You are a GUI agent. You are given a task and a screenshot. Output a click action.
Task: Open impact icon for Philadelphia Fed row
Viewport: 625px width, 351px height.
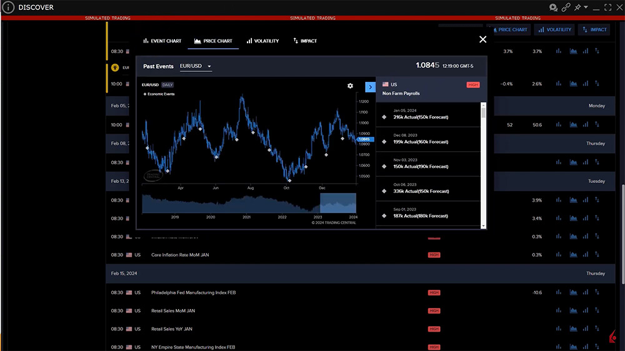596,293
